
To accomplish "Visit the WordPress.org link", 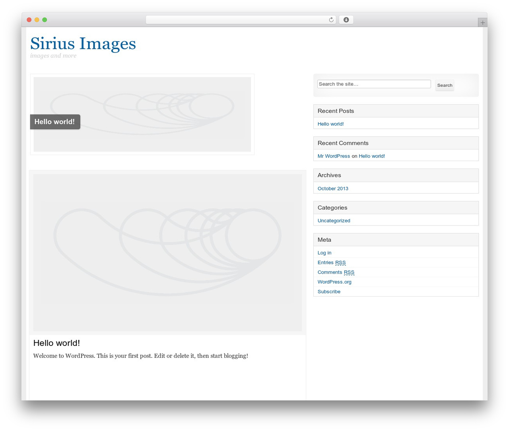I will [x=334, y=282].
